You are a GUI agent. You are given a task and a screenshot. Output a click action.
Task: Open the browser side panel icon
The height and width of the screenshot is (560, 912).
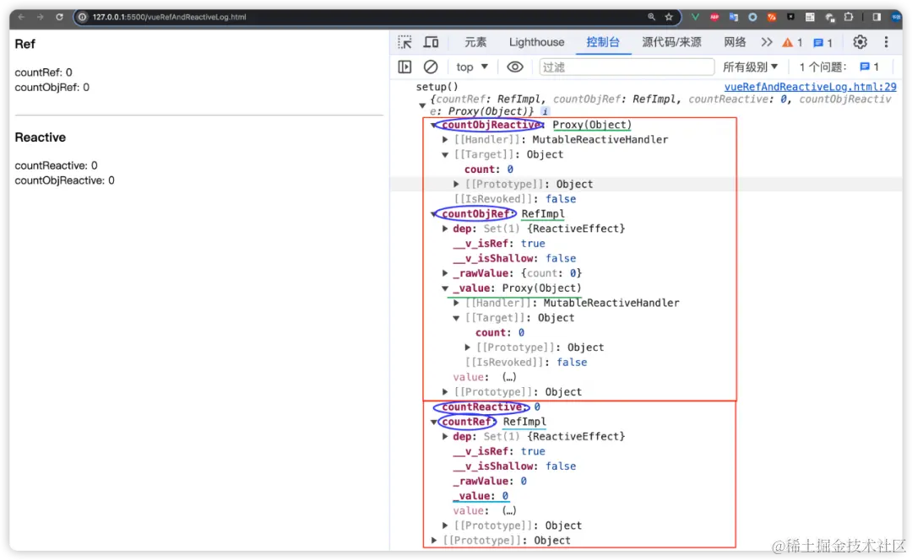click(877, 17)
